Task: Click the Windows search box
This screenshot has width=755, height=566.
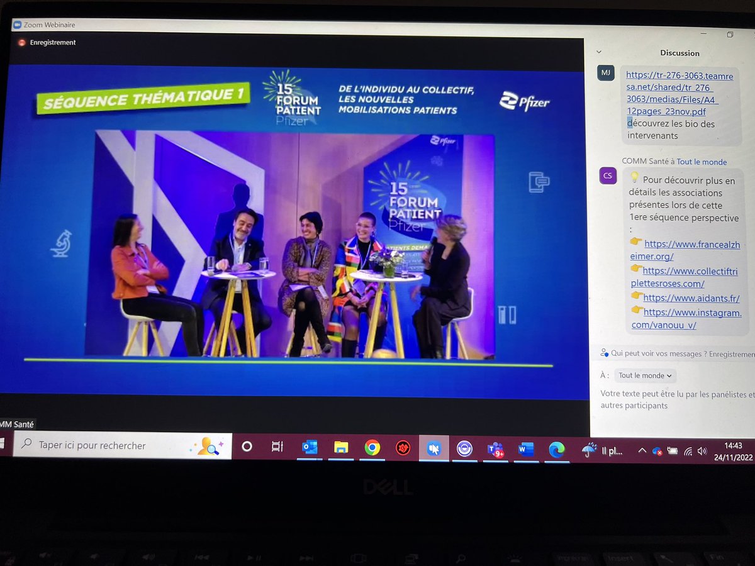Action: 123,445
